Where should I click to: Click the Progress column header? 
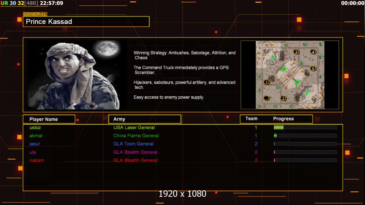(283, 119)
